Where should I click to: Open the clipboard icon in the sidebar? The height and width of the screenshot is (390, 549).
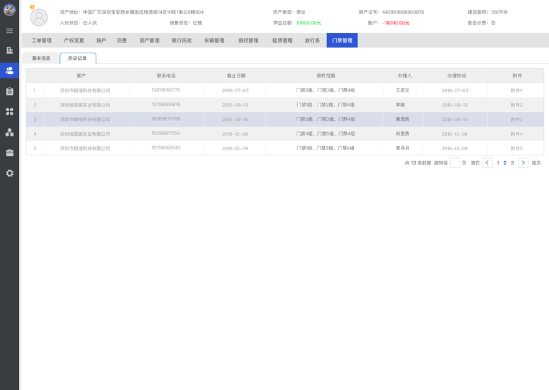click(x=10, y=91)
